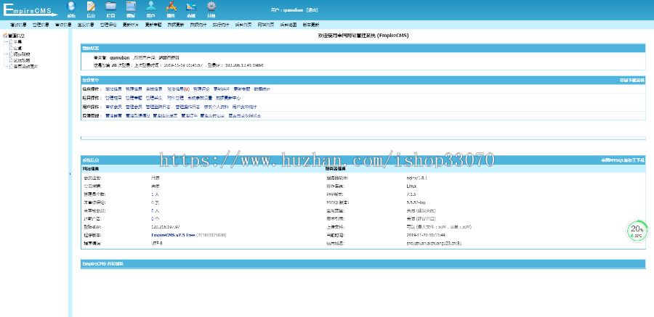Open the 栏目 folder icon menu
This screenshot has width=654, height=317.
point(110,9)
